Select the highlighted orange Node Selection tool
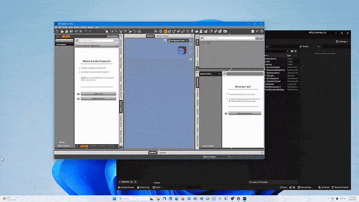Image resolution: width=359 pixels, height=202 pixels. [x=165, y=31]
